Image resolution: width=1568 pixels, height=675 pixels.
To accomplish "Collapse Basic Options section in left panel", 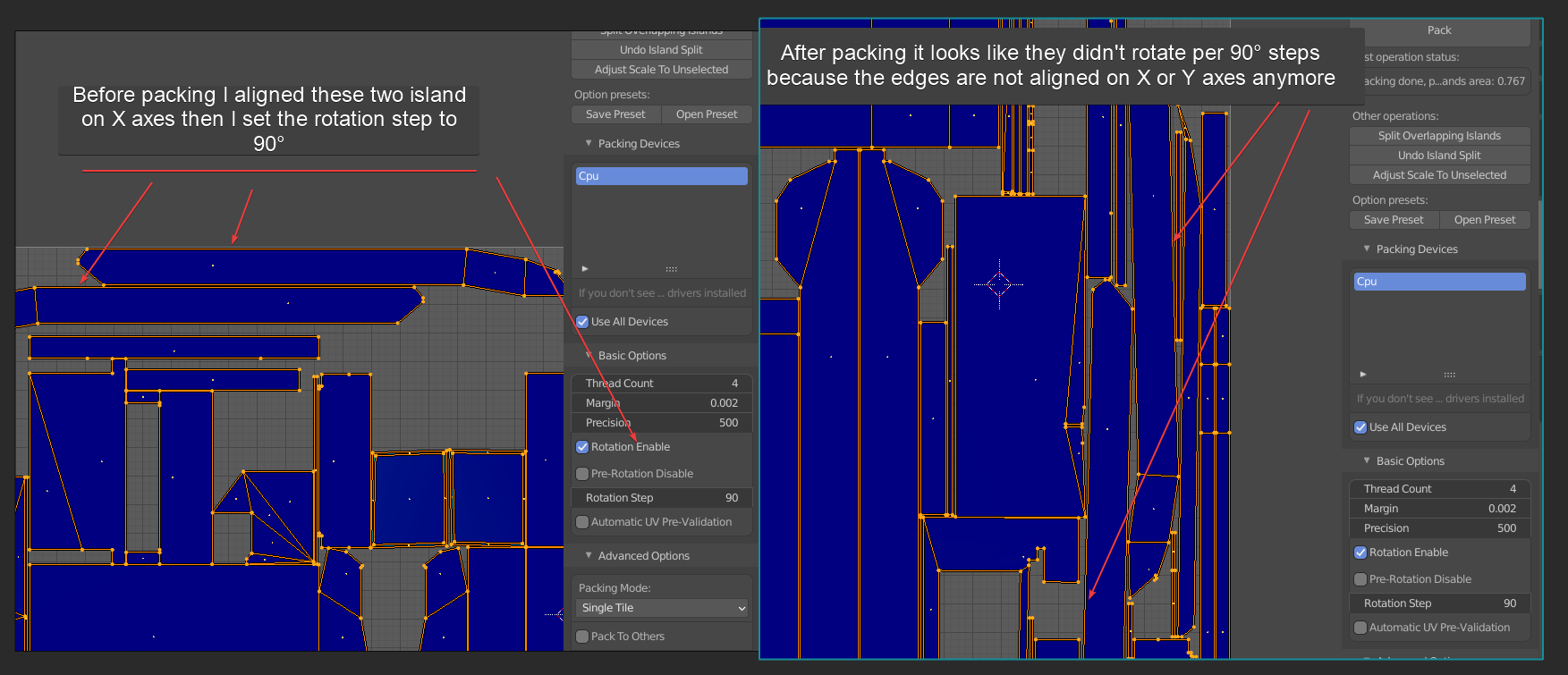I will (589, 355).
